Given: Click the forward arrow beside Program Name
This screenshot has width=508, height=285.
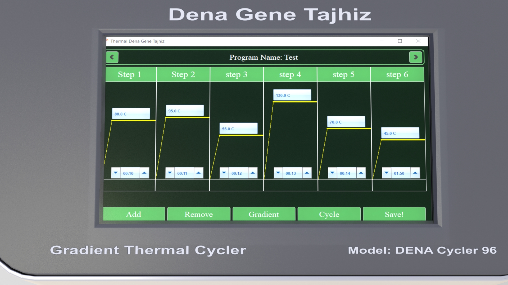Looking at the screenshot, I should (x=415, y=57).
